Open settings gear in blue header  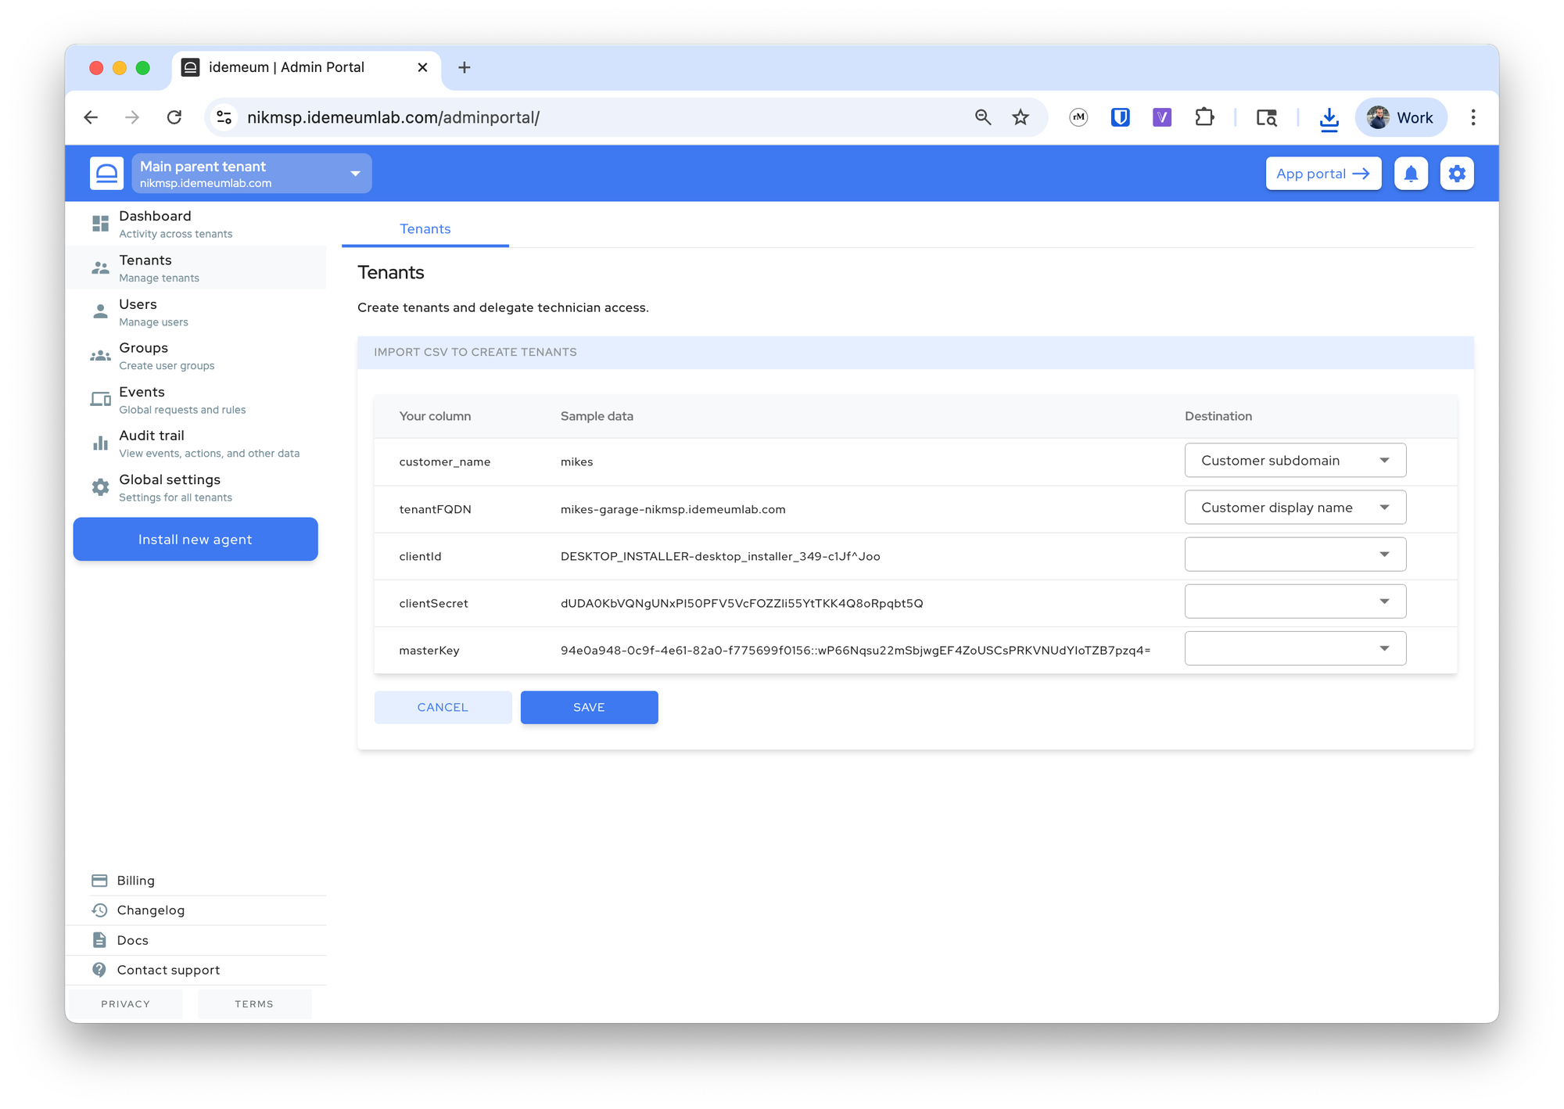pyautogui.click(x=1457, y=174)
